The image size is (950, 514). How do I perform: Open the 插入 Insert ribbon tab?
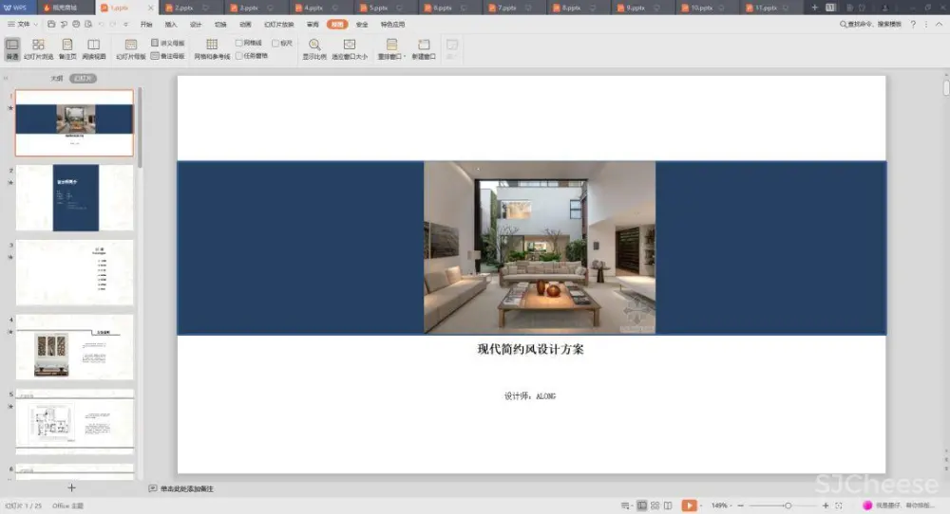coord(171,25)
